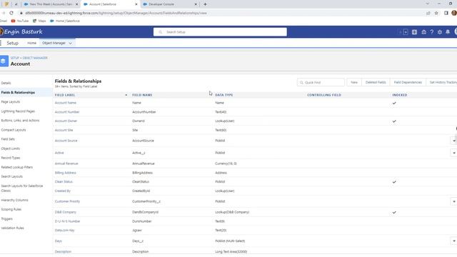Open row action menu for Account Source
Viewport: 457px width, 257px height.
454,141
